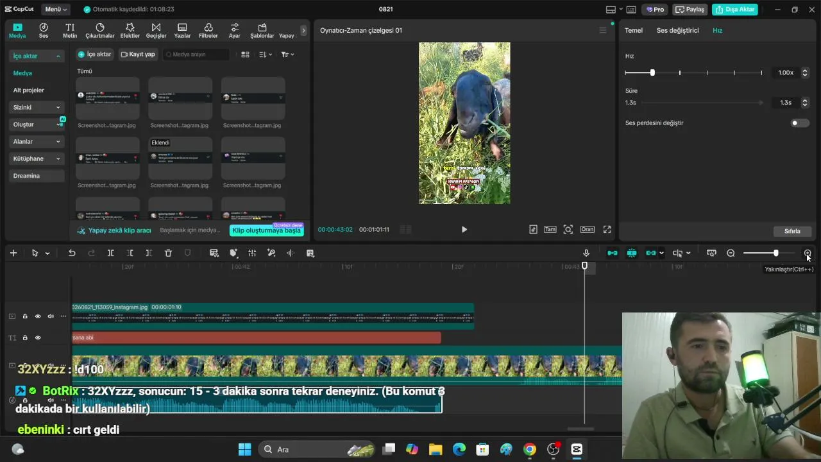Open the media sort dropdown
This screenshot has height=462, width=821.
(266, 55)
